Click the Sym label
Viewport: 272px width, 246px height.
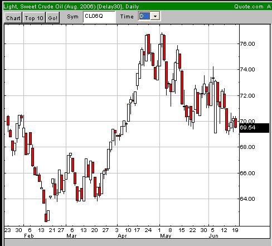click(x=72, y=17)
